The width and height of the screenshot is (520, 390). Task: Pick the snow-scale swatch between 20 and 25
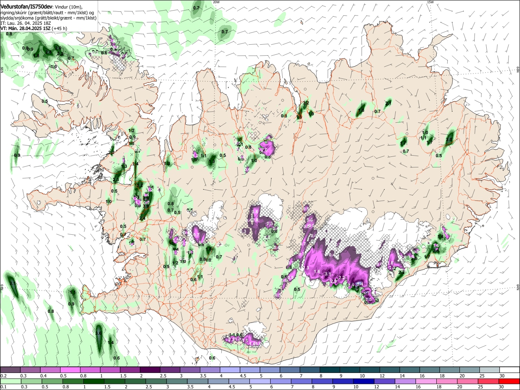pos(470,370)
